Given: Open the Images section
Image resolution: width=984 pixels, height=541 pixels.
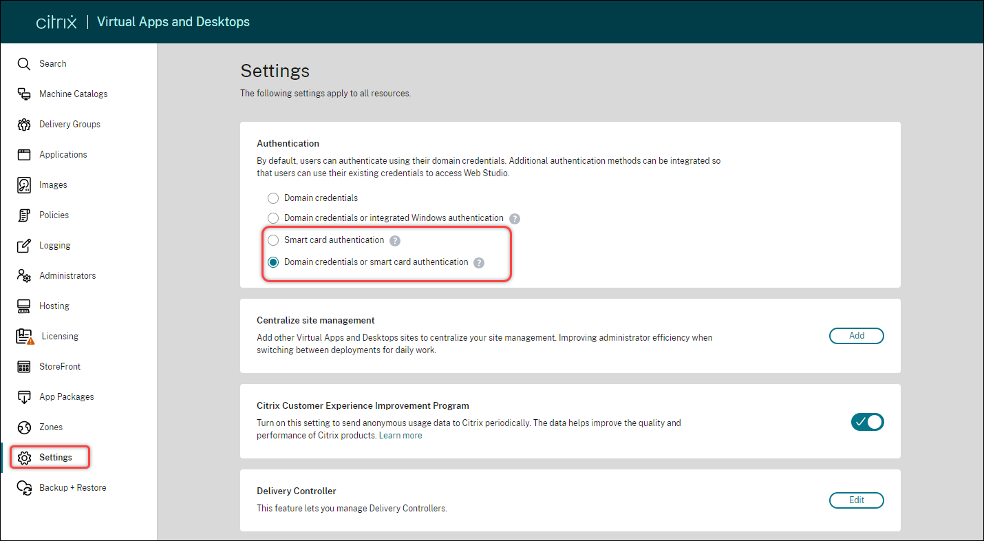Looking at the screenshot, I should [54, 184].
